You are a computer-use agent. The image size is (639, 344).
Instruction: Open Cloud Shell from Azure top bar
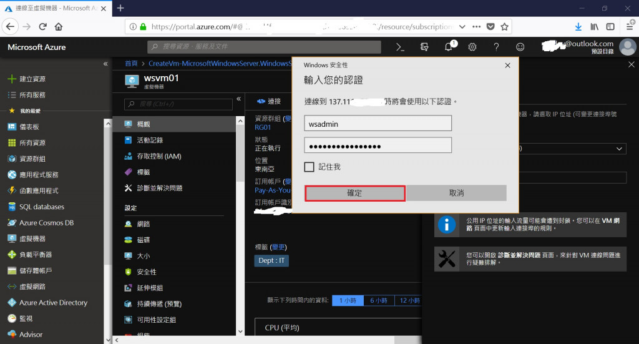pos(400,47)
